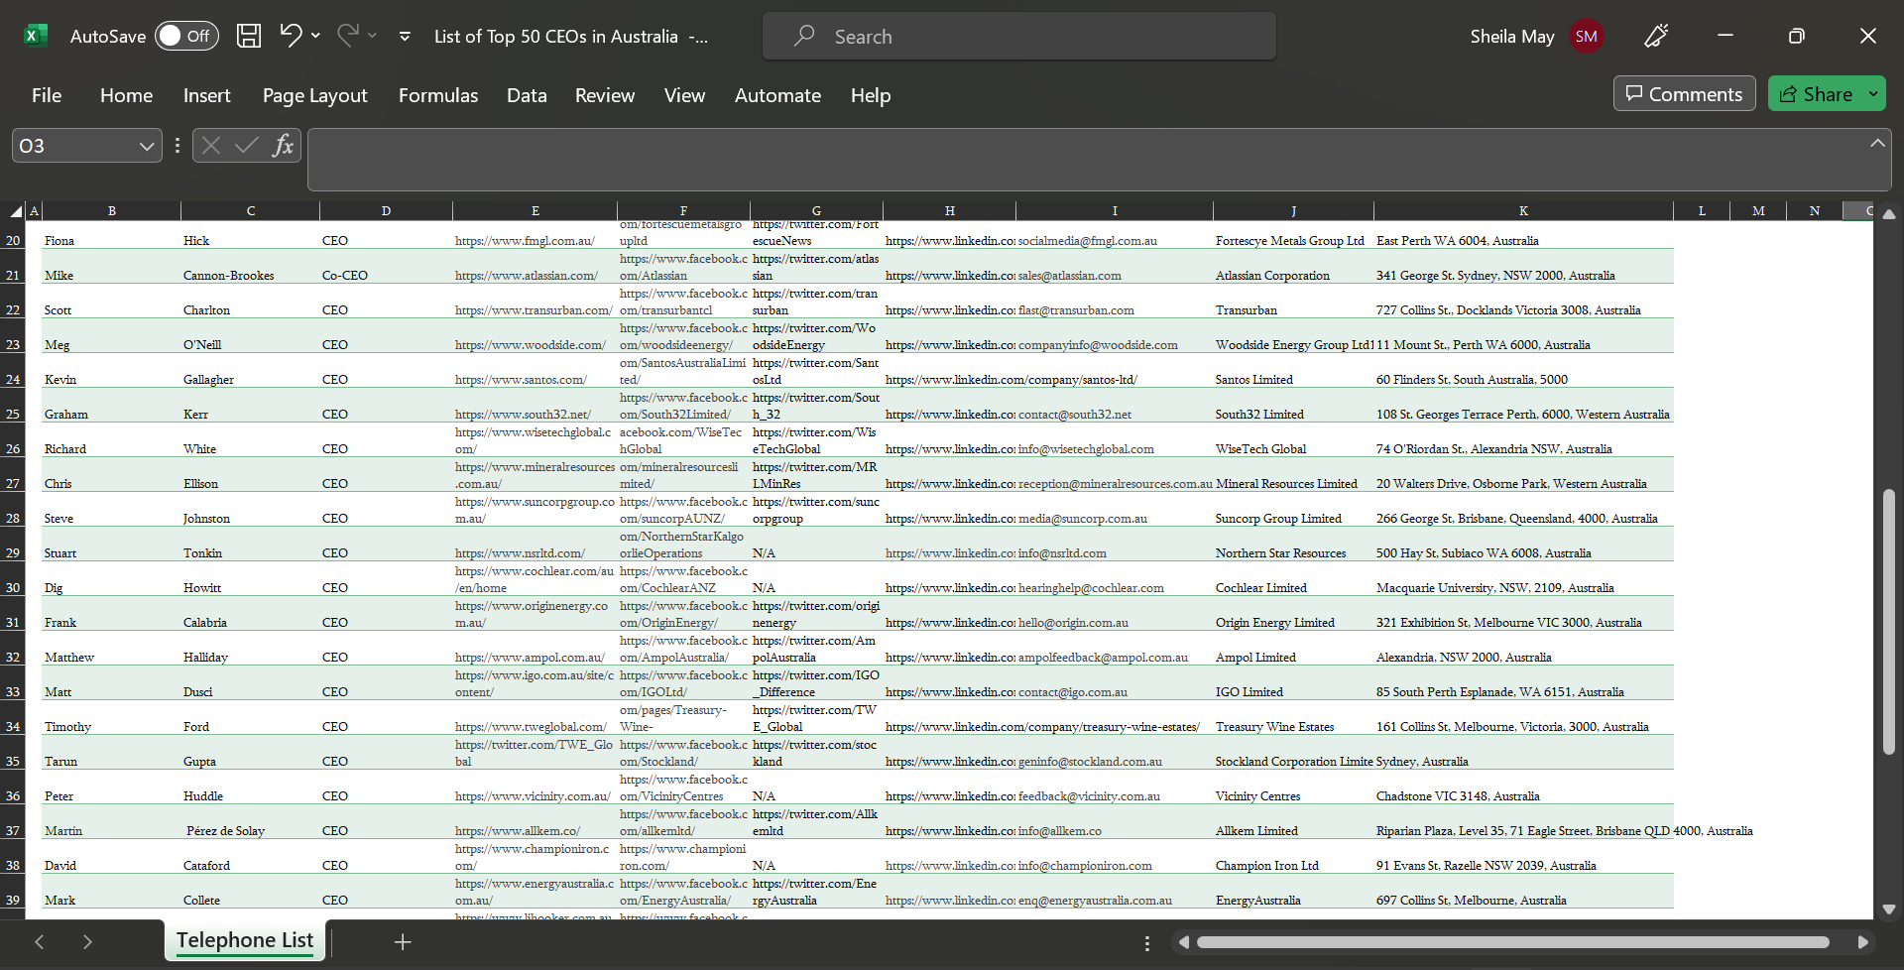Click the Excel app logo icon
The height and width of the screenshot is (970, 1904).
[x=36, y=36]
